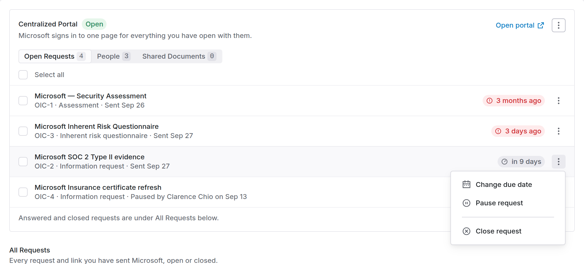This screenshot has height=264, width=584.
Task: Open the Shared Documents tab
Action: [x=179, y=56]
